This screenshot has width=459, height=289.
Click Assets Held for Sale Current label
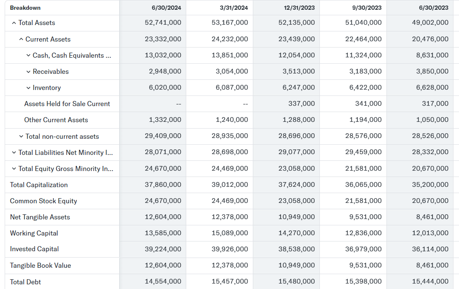tap(67, 104)
